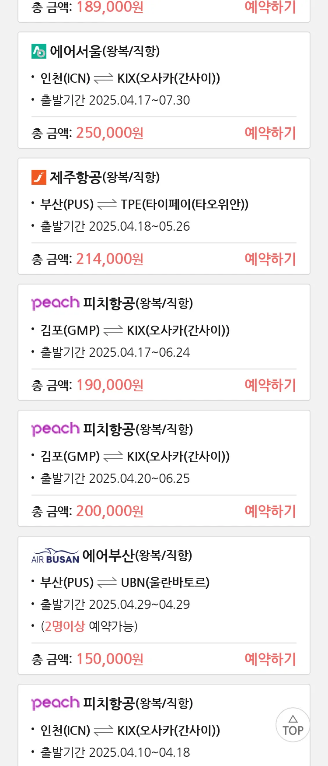Click the Jeju Air orange logo

tap(39, 177)
